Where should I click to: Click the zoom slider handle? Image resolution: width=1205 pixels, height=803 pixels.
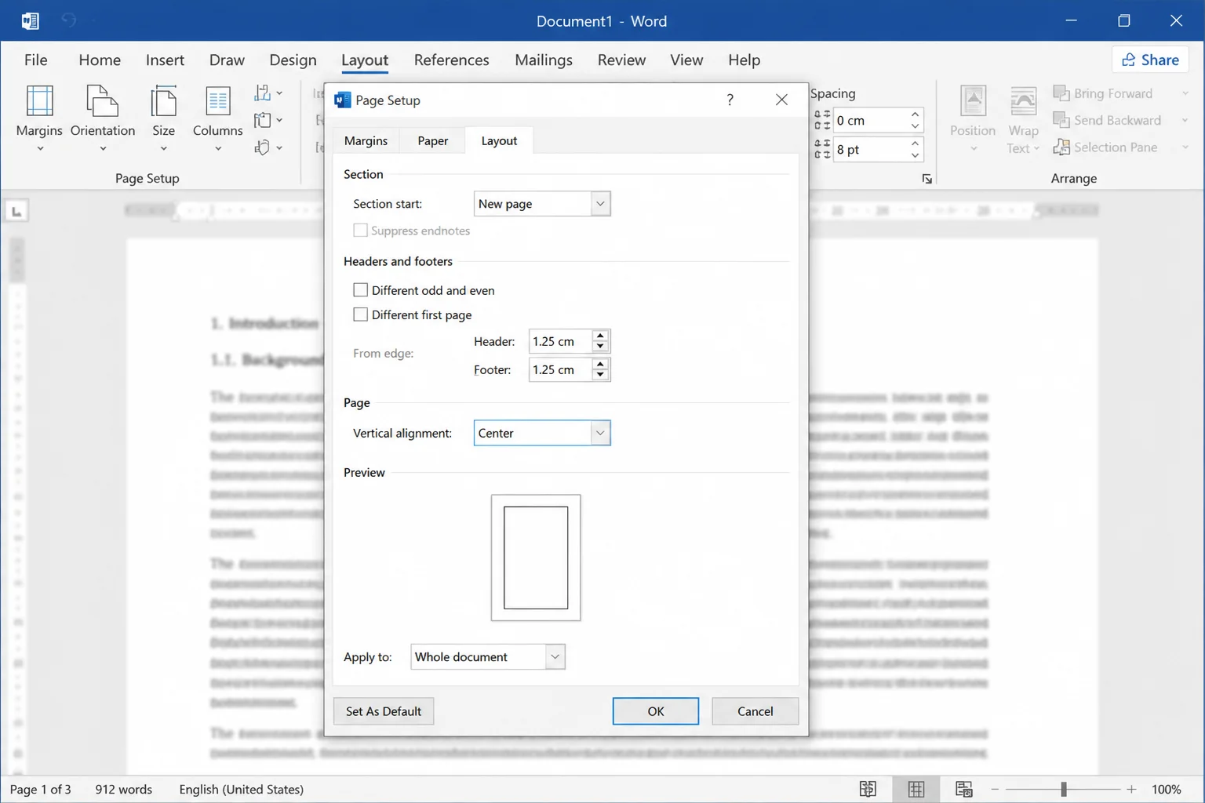click(1064, 789)
